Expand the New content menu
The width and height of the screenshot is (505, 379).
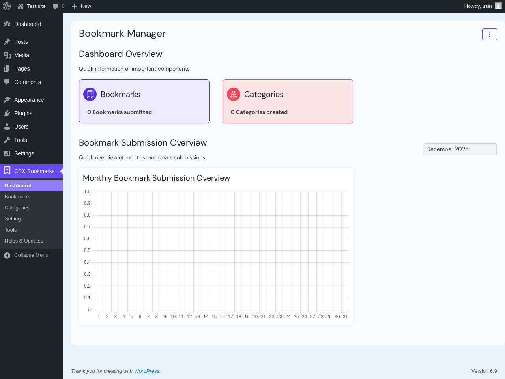tap(82, 6)
